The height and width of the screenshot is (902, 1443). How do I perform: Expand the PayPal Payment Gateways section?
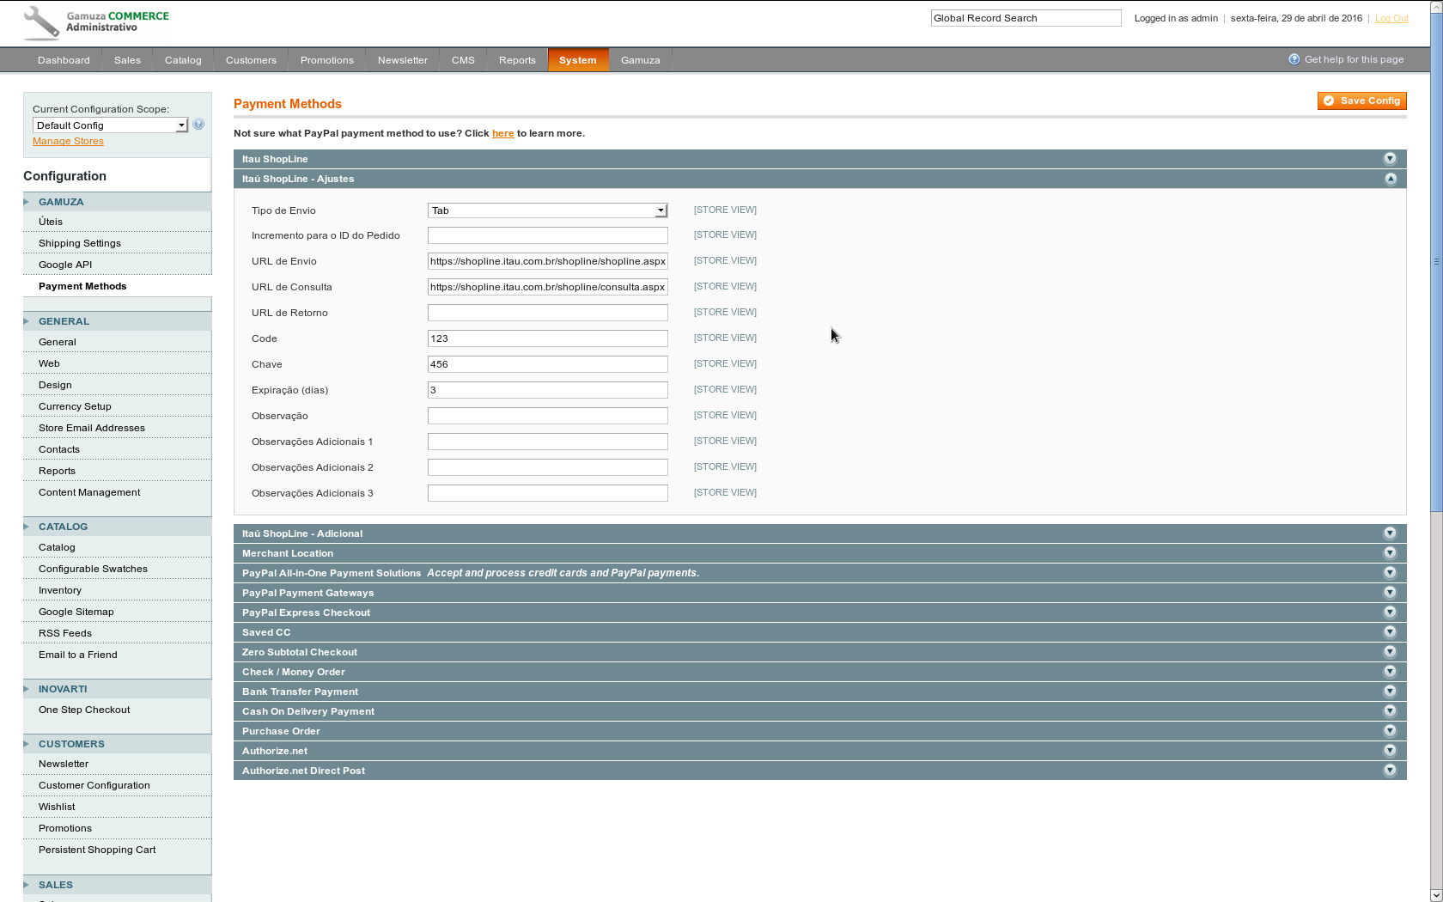(1390, 593)
